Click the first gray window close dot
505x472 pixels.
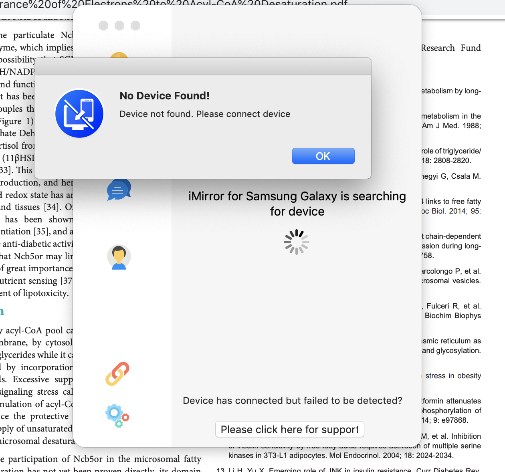point(103,26)
